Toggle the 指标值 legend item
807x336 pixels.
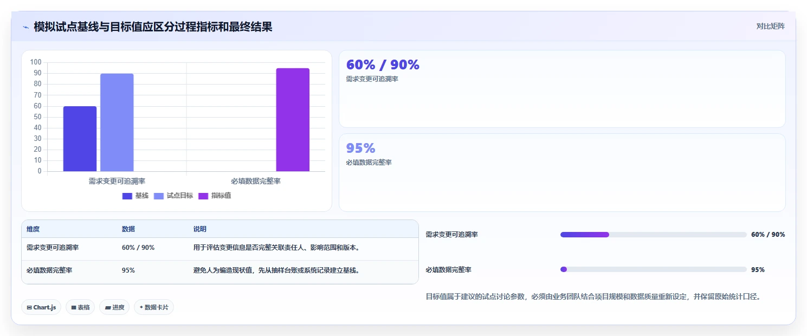tap(215, 196)
